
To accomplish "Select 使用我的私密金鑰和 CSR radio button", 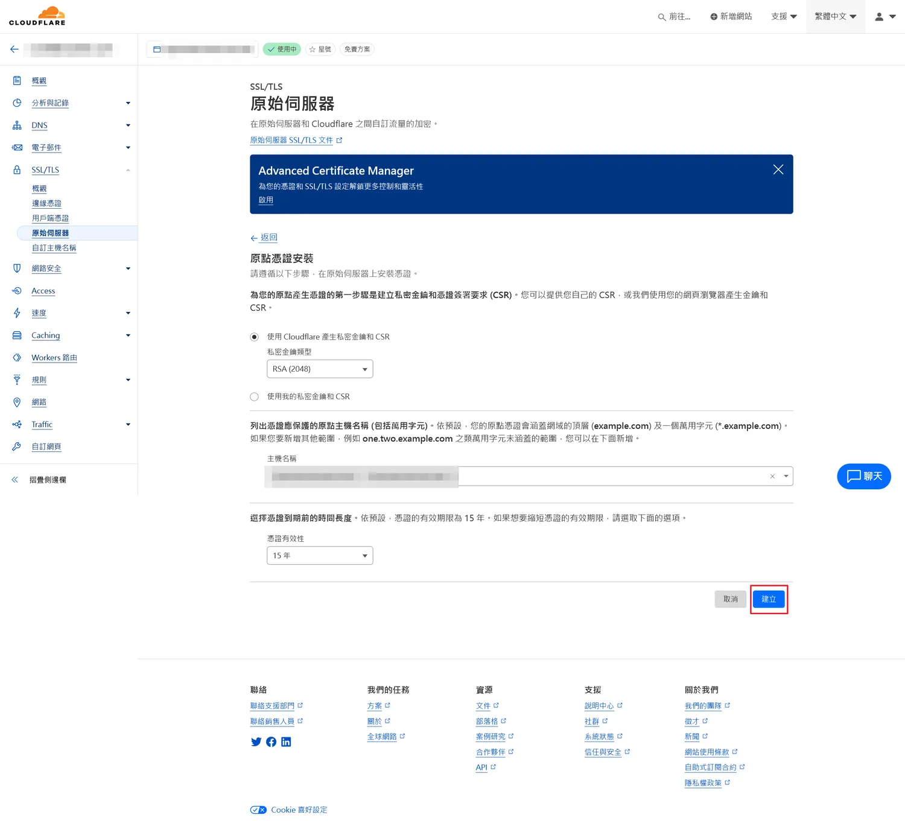I will coord(255,396).
